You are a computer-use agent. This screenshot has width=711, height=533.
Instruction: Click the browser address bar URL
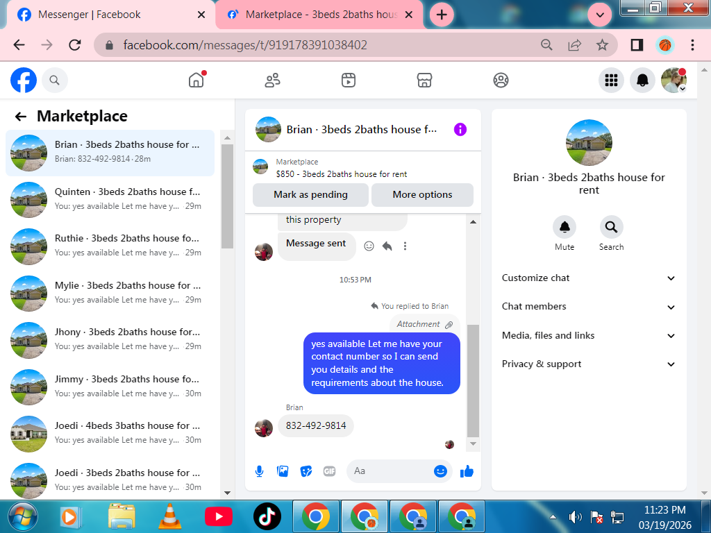click(x=245, y=45)
